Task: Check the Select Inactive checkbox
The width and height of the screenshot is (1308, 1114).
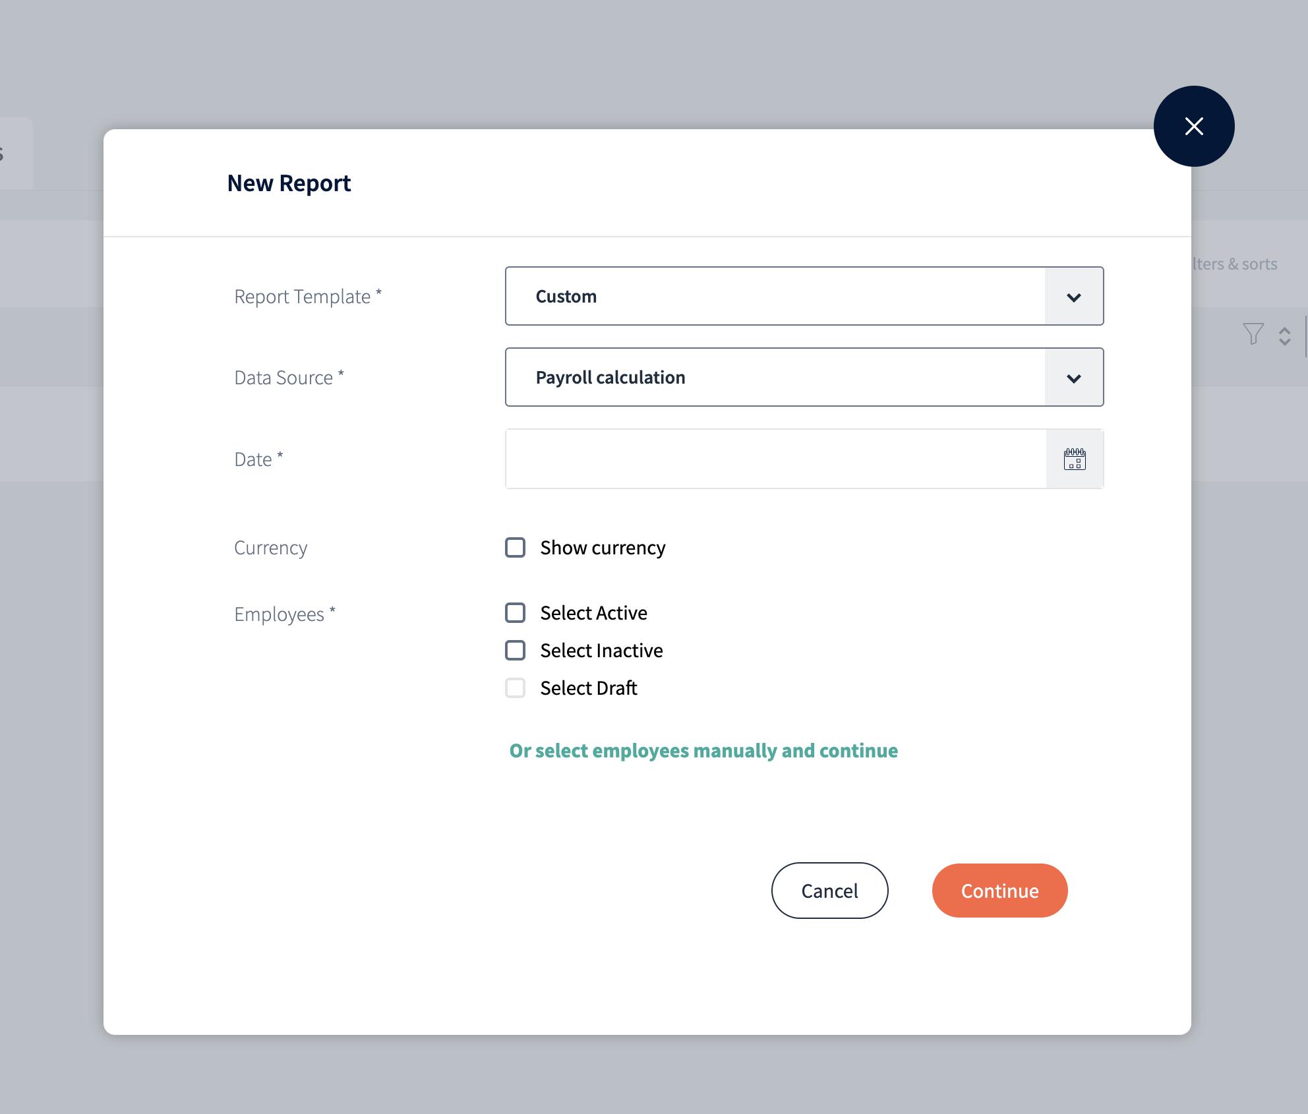Action: pyautogui.click(x=515, y=651)
